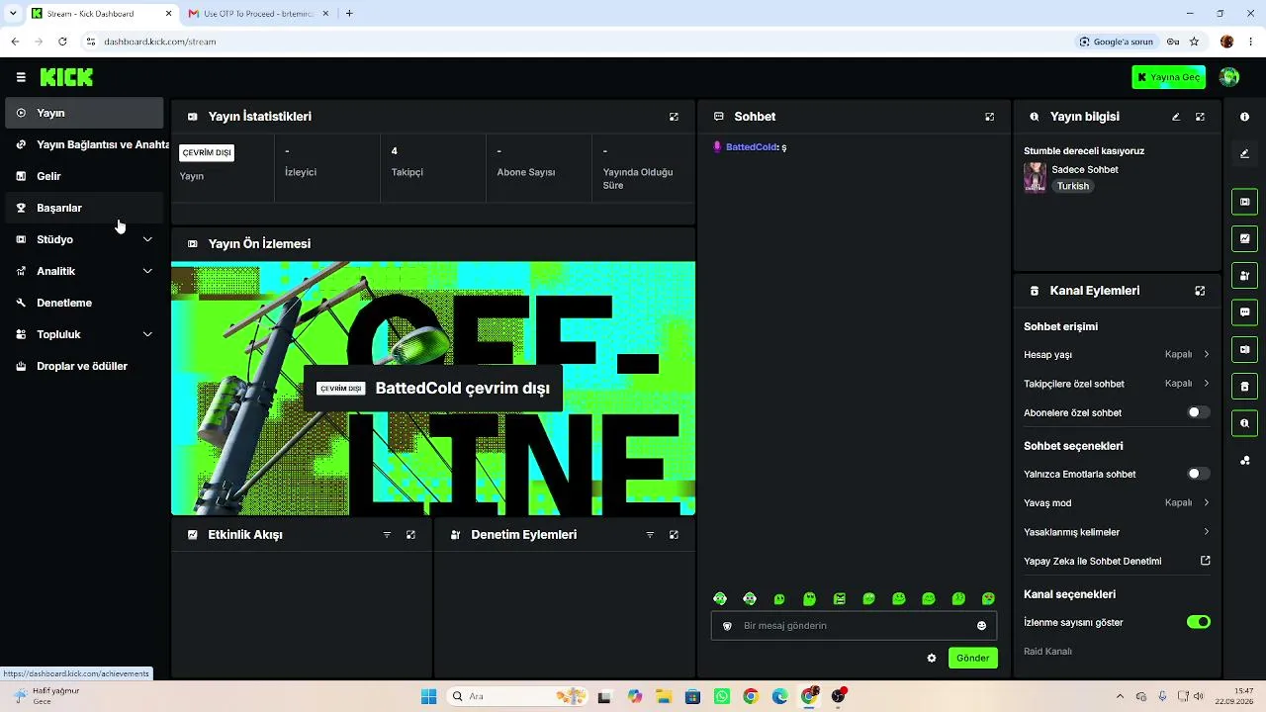The width and height of the screenshot is (1266, 712).
Task: Click the chat message input field
Action: (x=854, y=626)
